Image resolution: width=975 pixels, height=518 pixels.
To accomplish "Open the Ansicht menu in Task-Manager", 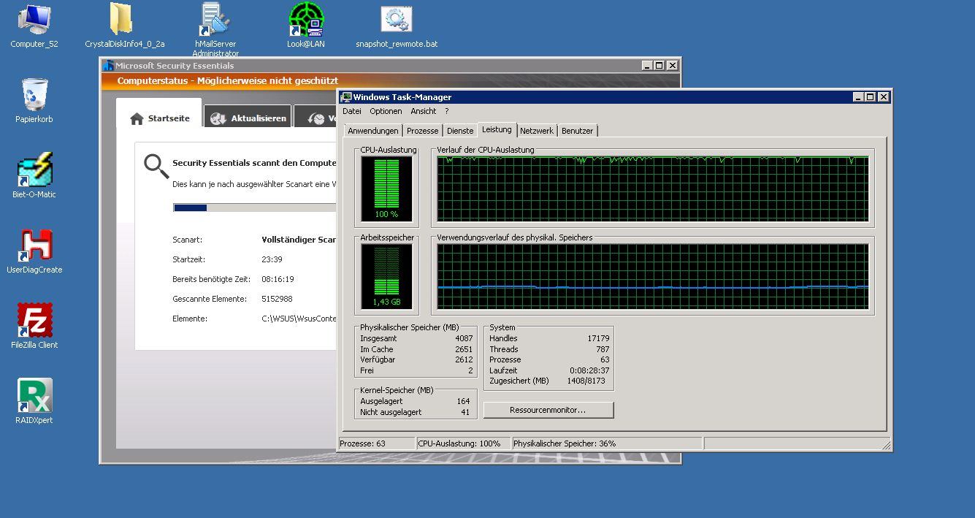I will coord(424,112).
